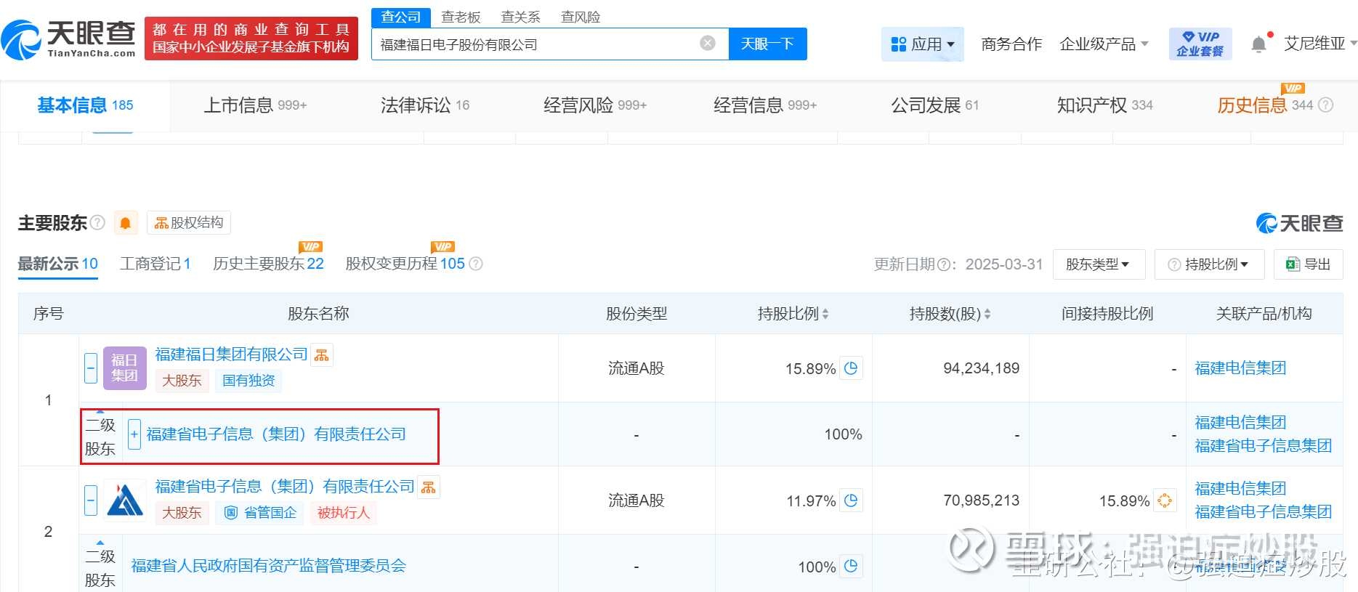Open the VIP enterprise package badge
Image resolution: width=1358 pixels, height=592 pixels.
(x=1200, y=44)
